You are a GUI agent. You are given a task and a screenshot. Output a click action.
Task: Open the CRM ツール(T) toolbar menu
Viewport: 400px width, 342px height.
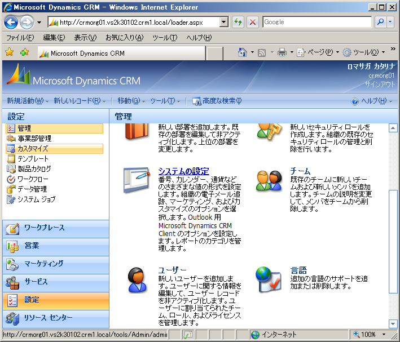165,101
